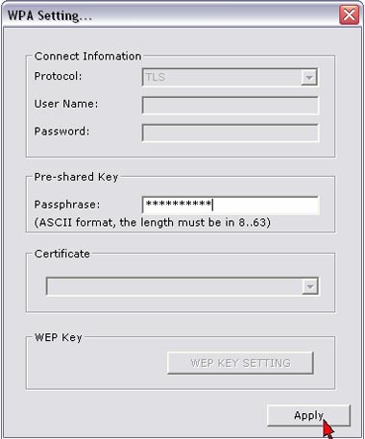Click the WEP Key group heading

(59, 337)
